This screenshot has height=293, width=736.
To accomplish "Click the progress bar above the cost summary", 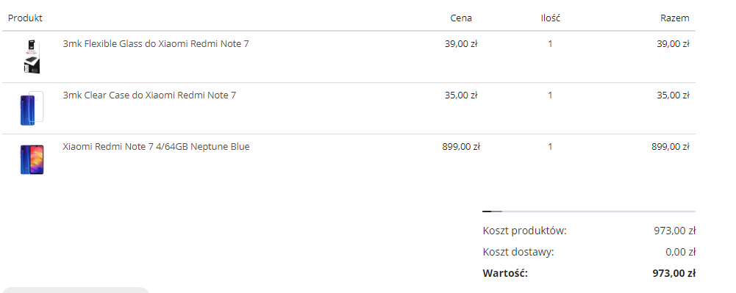I will 589,211.
